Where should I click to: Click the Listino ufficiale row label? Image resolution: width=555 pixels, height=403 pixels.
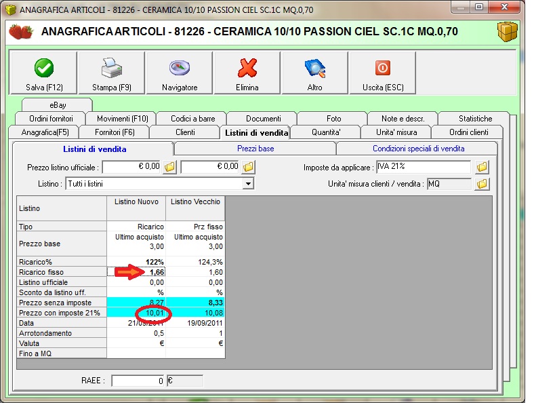click(x=62, y=282)
